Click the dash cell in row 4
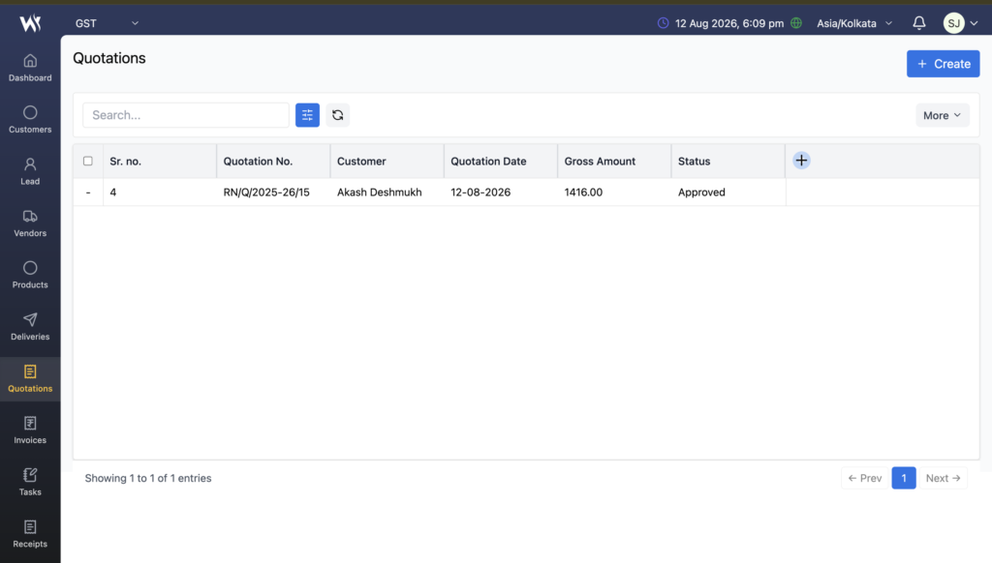The width and height of the screenshot is (992, 563). (88, 193)
